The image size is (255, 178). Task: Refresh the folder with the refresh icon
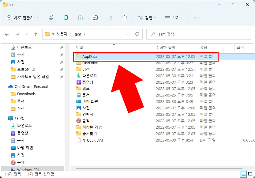click(137, 34)
